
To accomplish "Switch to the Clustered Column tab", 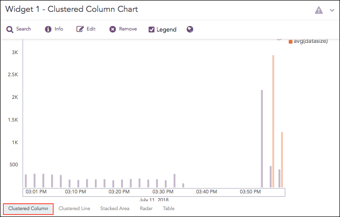I will coord(28,209).
